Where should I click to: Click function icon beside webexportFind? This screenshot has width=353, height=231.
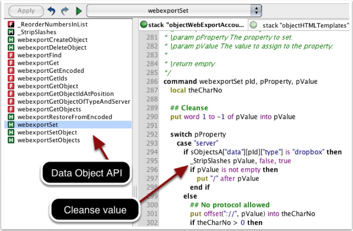click(x=11, y=55)
